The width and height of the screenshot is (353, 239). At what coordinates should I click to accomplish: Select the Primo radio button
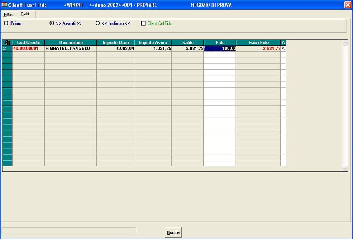pos(6,23)
